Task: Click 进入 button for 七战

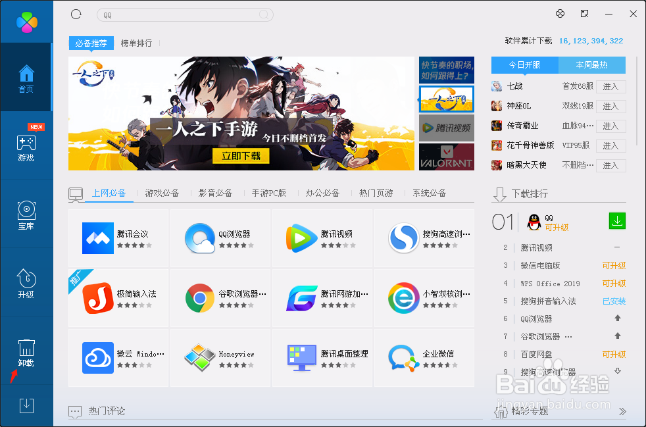Action: click(611, 87)
